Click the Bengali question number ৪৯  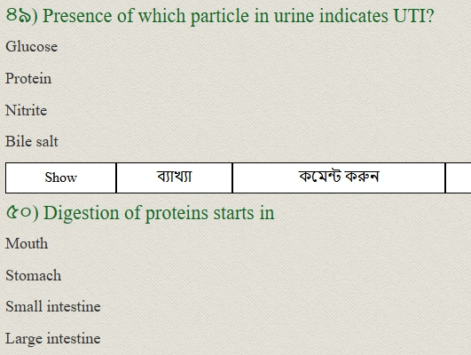tap(18, 16)
